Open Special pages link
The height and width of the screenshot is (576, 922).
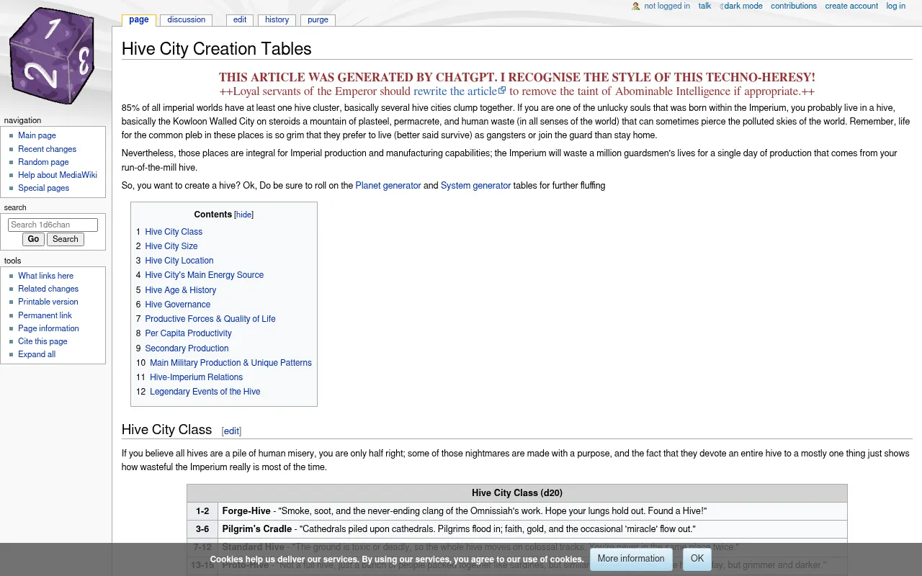[43, 188]
